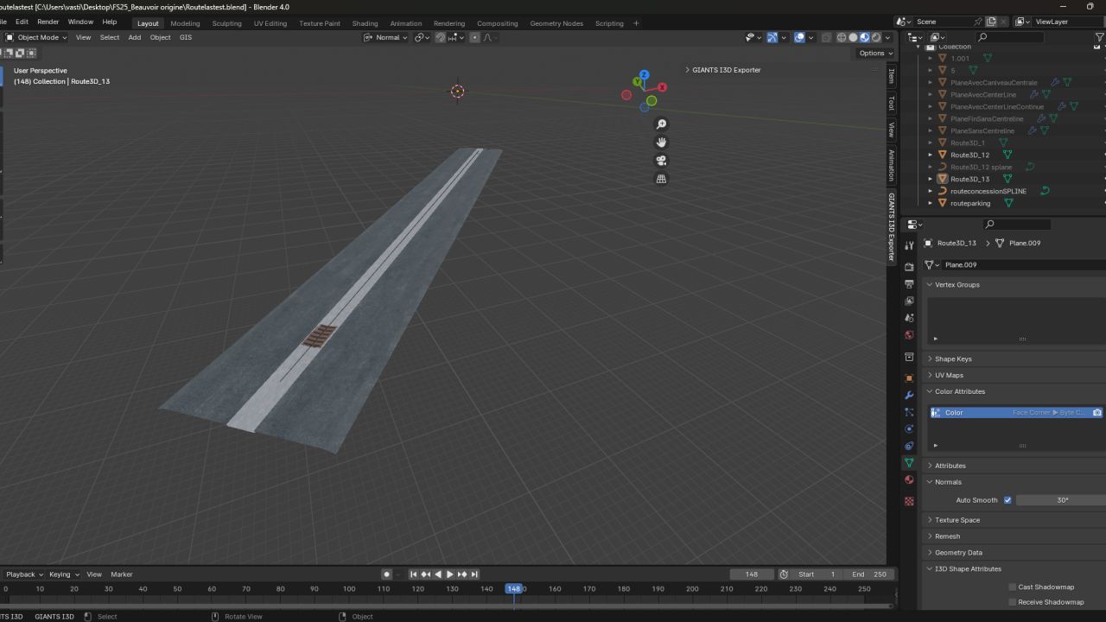Image resolution: width=1106 pixels, height=622 pixels.
Task: Jump to the end frame of the timeline
Action: click(474, 574)
